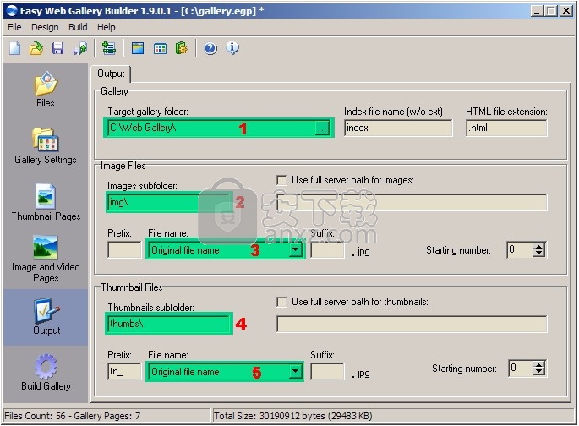Image resolution: width=579 pixels, height=426 pixels.
Task: Increase image Starting number spinner up
Action: tap(538, 247)
